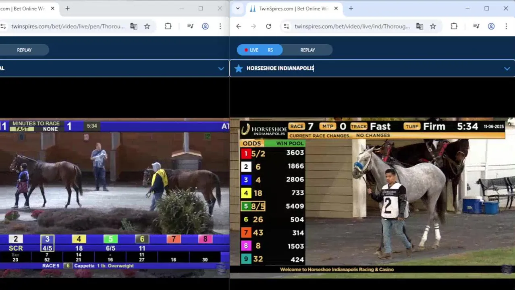515x290 pixels.
Task: Click the address bar in right window
Action: [352, 26]
